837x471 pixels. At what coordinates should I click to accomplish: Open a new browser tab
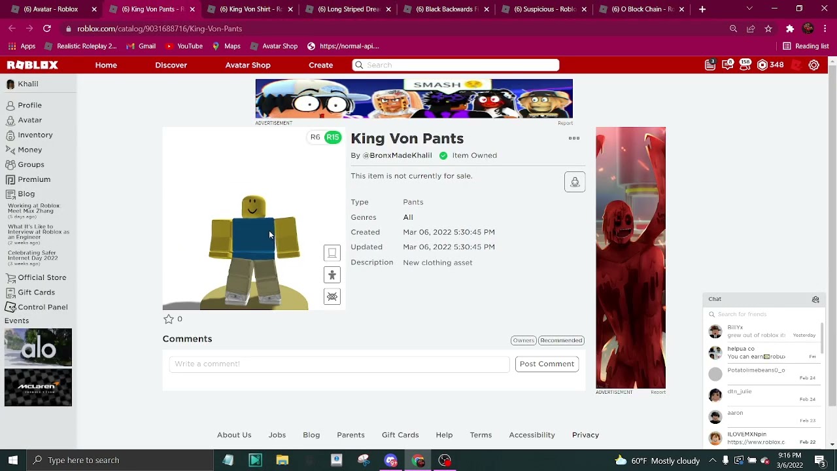tap(702, 9)
